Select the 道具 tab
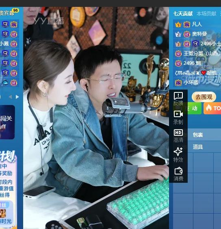This screenshot has width=221, height=229. pos(198,147)
